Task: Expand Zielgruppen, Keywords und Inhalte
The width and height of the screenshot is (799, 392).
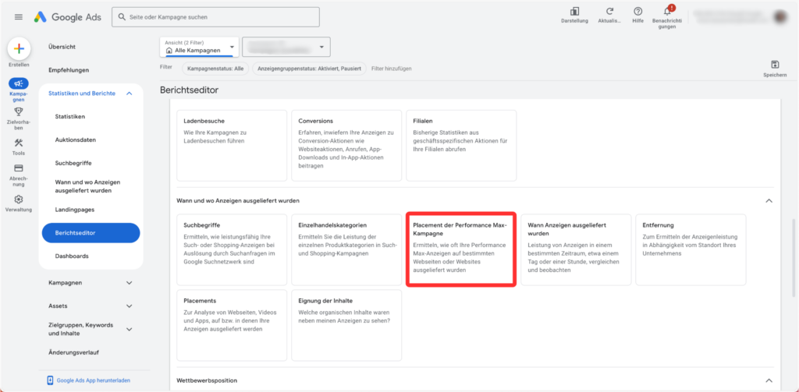Action: (x=129, y=330)
